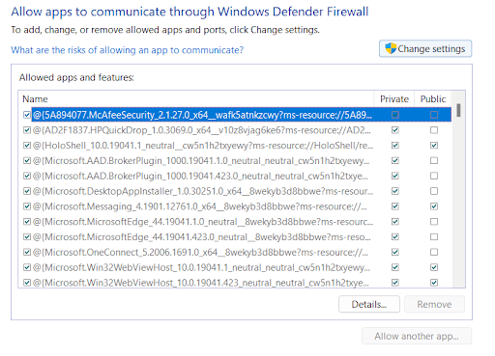495x356 pixels.
Task: Click the list's vertical scrollbar thumb
Action: pyautogui.click(x=458, y=110)
